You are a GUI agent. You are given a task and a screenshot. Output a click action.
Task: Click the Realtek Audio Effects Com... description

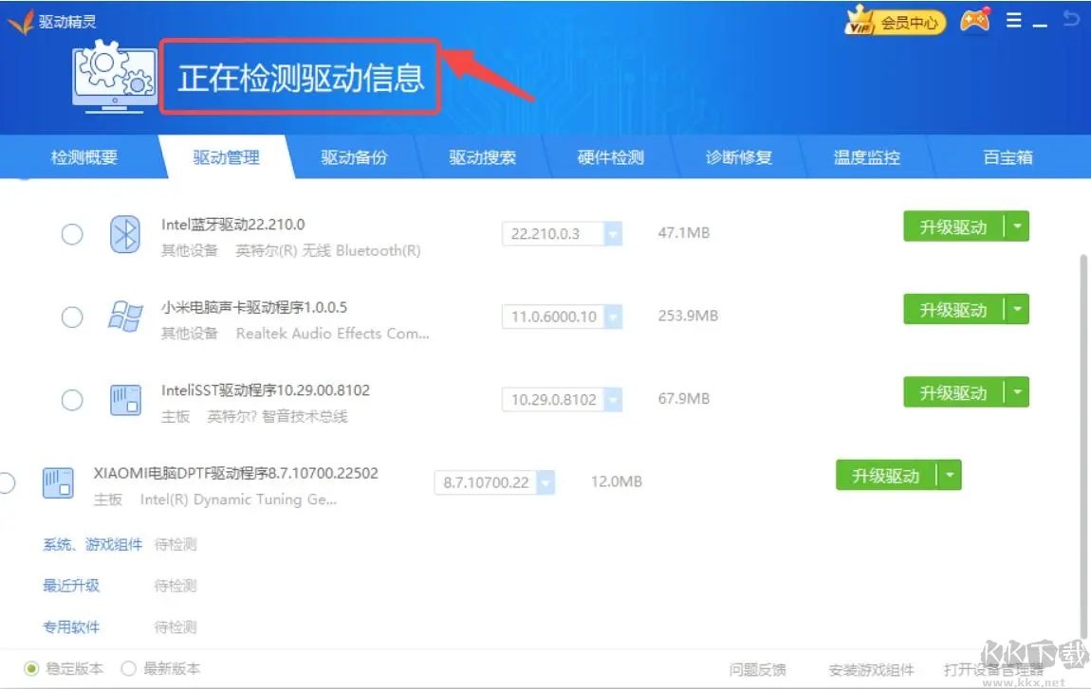point(333,334)
